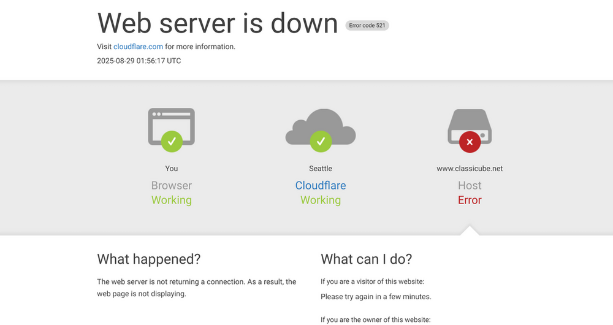Screen dimensions: 613x325
Task: Click the What can I do? heading
Action: coord(367,259)
